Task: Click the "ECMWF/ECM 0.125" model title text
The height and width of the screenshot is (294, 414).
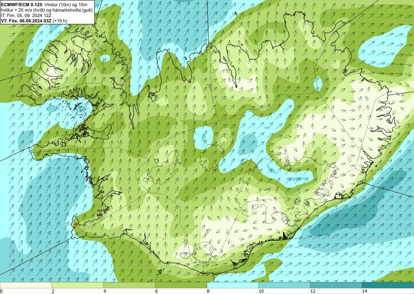Action: coord(21,5)
